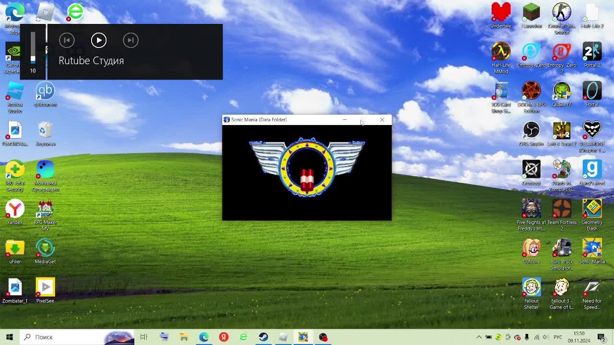Select the DELTARUNE Chapter 1 icon
The width and height of the screenshot is (614, 345).
click(592, 137)
